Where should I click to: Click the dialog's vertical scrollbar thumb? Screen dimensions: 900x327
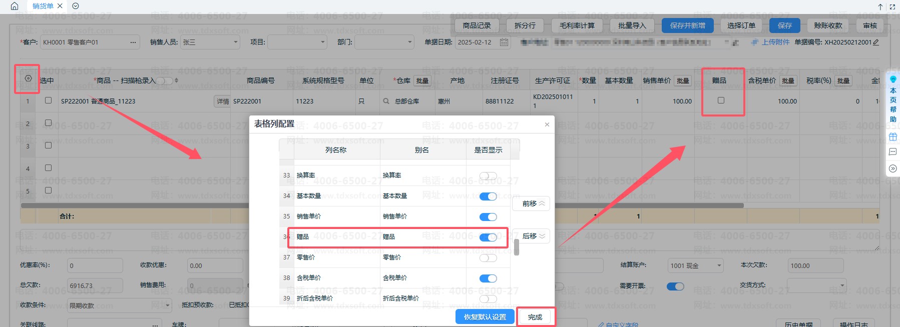[x=516, y=247]
